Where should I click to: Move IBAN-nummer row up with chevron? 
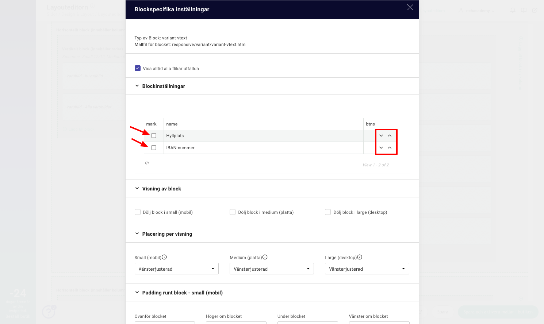pos(390,148)
